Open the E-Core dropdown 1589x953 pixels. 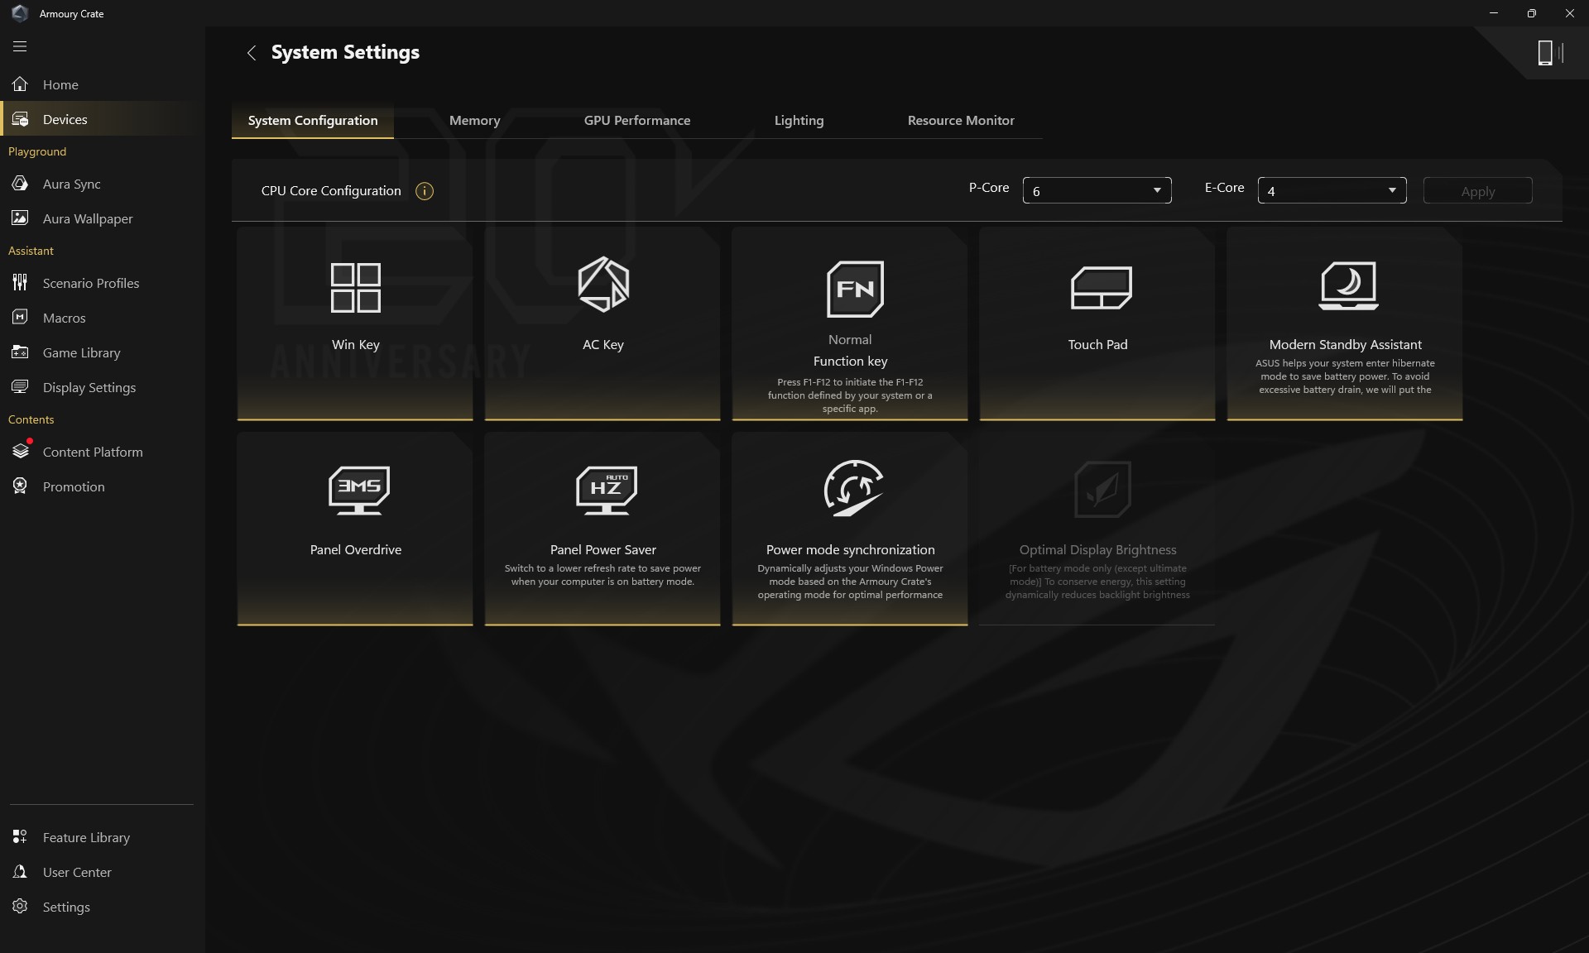(1332, 191)
